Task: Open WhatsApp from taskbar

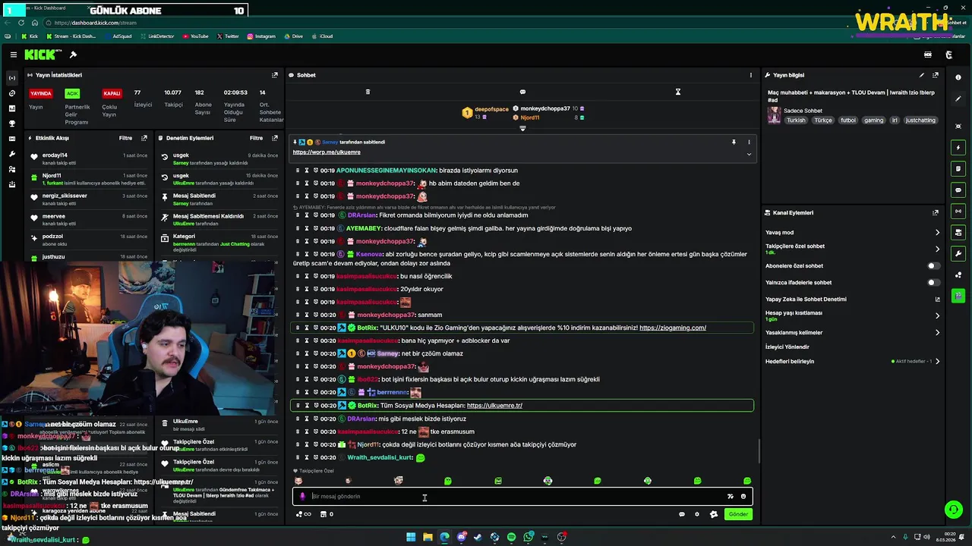Action: [x=528, y=537]
